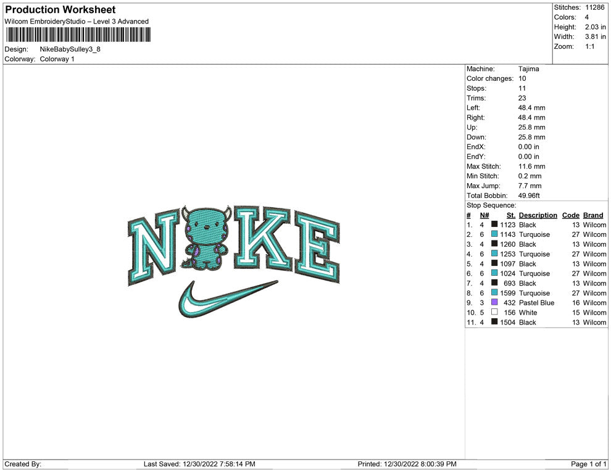Click the 'Brand' column header

pos(593,215)
